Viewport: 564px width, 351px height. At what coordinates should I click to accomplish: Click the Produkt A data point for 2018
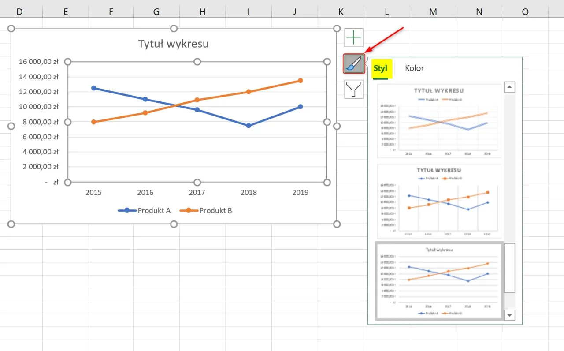249,126
